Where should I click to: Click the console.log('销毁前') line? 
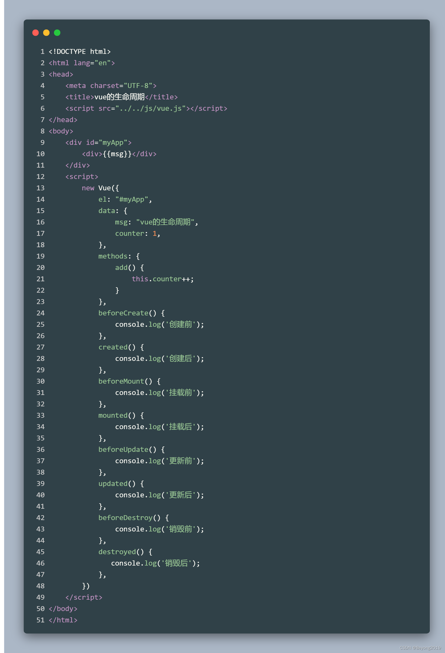[x=160, y=529]
